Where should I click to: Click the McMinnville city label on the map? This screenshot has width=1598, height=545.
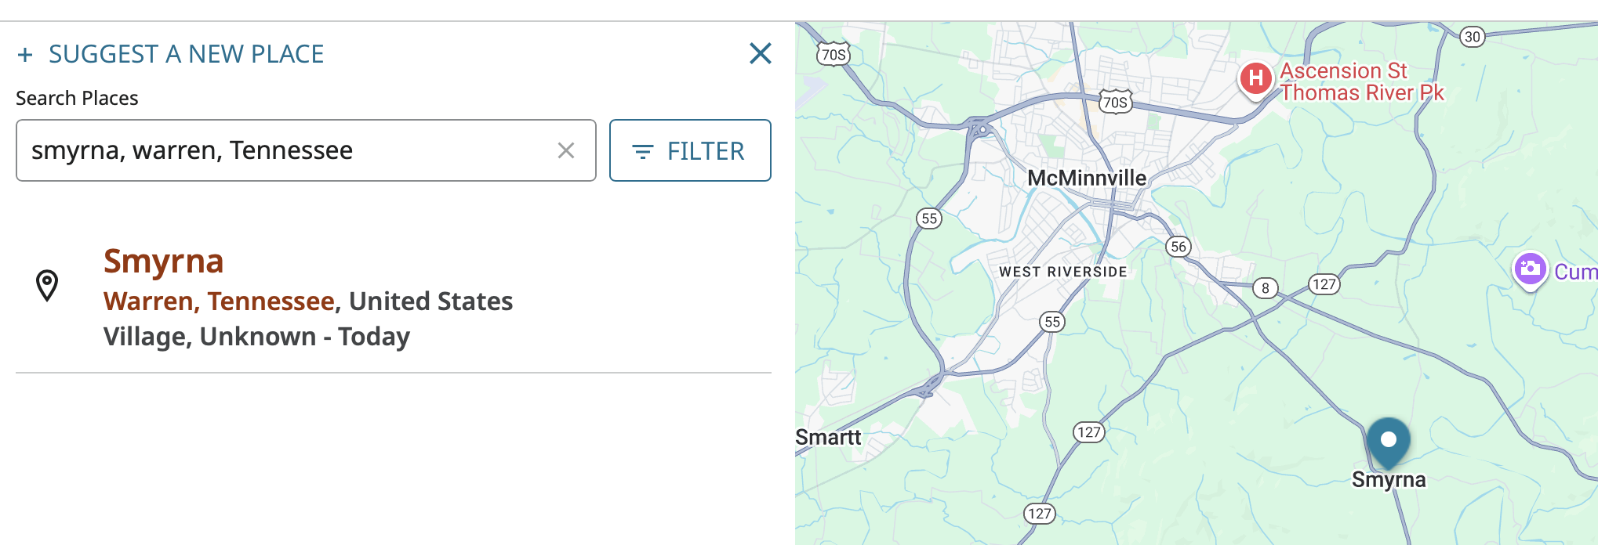coord(1086,179)
